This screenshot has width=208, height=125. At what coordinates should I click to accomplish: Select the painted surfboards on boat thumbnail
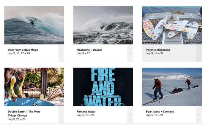tap(172, 25)
